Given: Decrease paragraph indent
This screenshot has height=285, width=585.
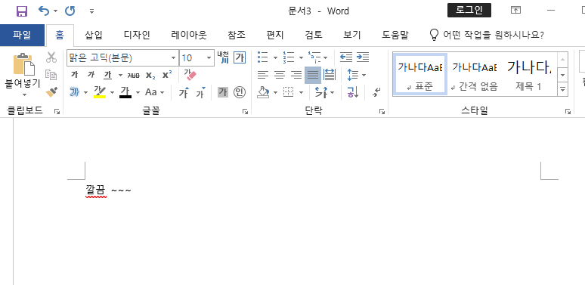Looking at the screenshot, I should click(x=346, y=57).
